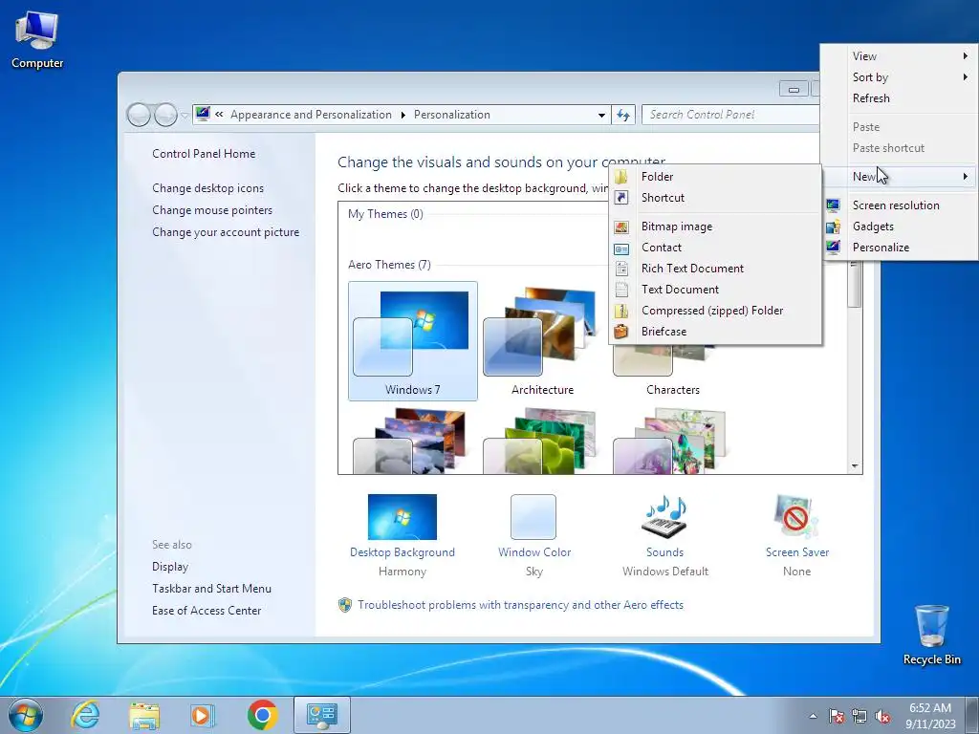
Task: Launch Windows Media Player from the taskbar
Action: [203, 715]
